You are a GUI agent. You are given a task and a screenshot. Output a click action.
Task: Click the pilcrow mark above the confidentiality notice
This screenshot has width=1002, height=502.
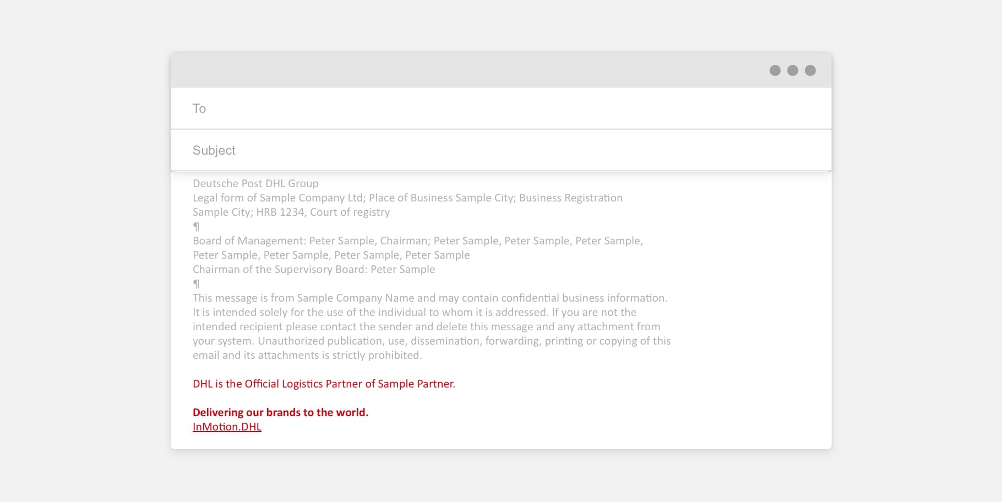pos(196,284)
